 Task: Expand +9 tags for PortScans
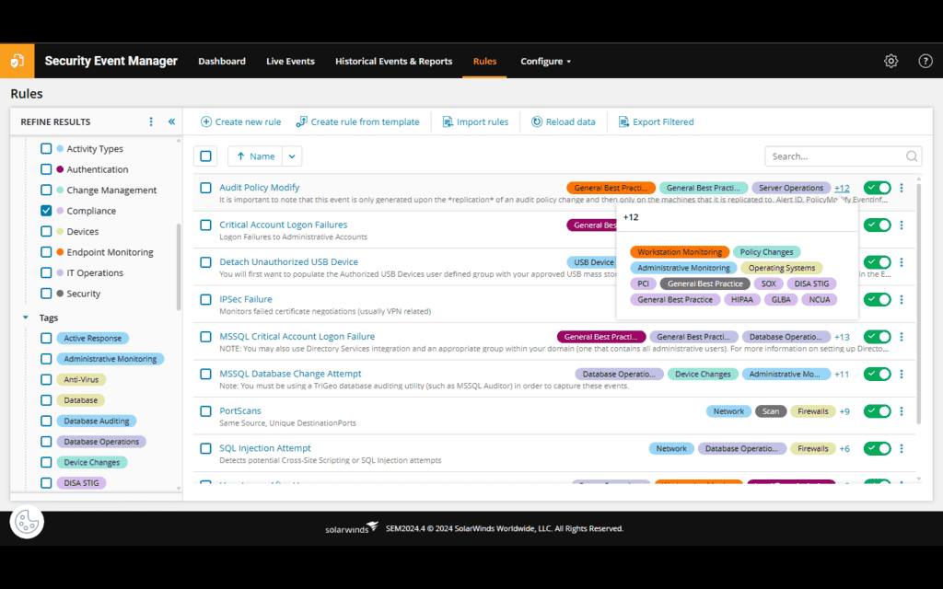pyautogui.click(x=844, y=411)
